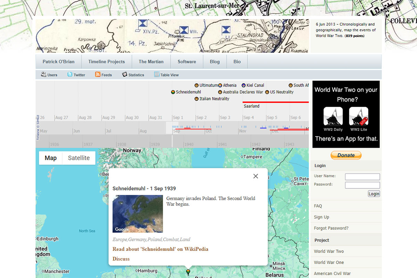Go to the Blog page
The height and width of the screenshot is (278, 417).
pos(215,62)
